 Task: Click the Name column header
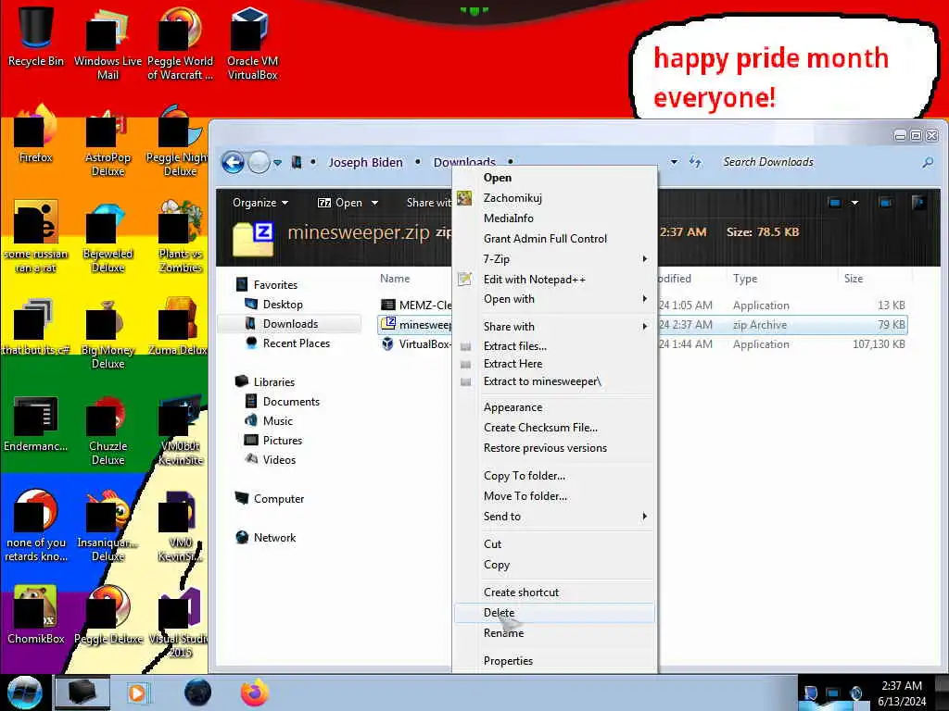tap(395, 279)
